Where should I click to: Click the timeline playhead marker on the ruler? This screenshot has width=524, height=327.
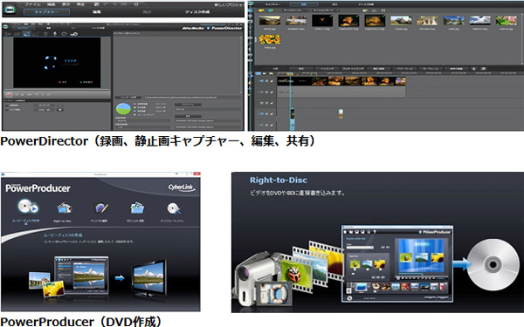tap(290, 74)
